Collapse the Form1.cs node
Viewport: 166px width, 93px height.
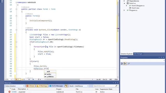point(124,3)
